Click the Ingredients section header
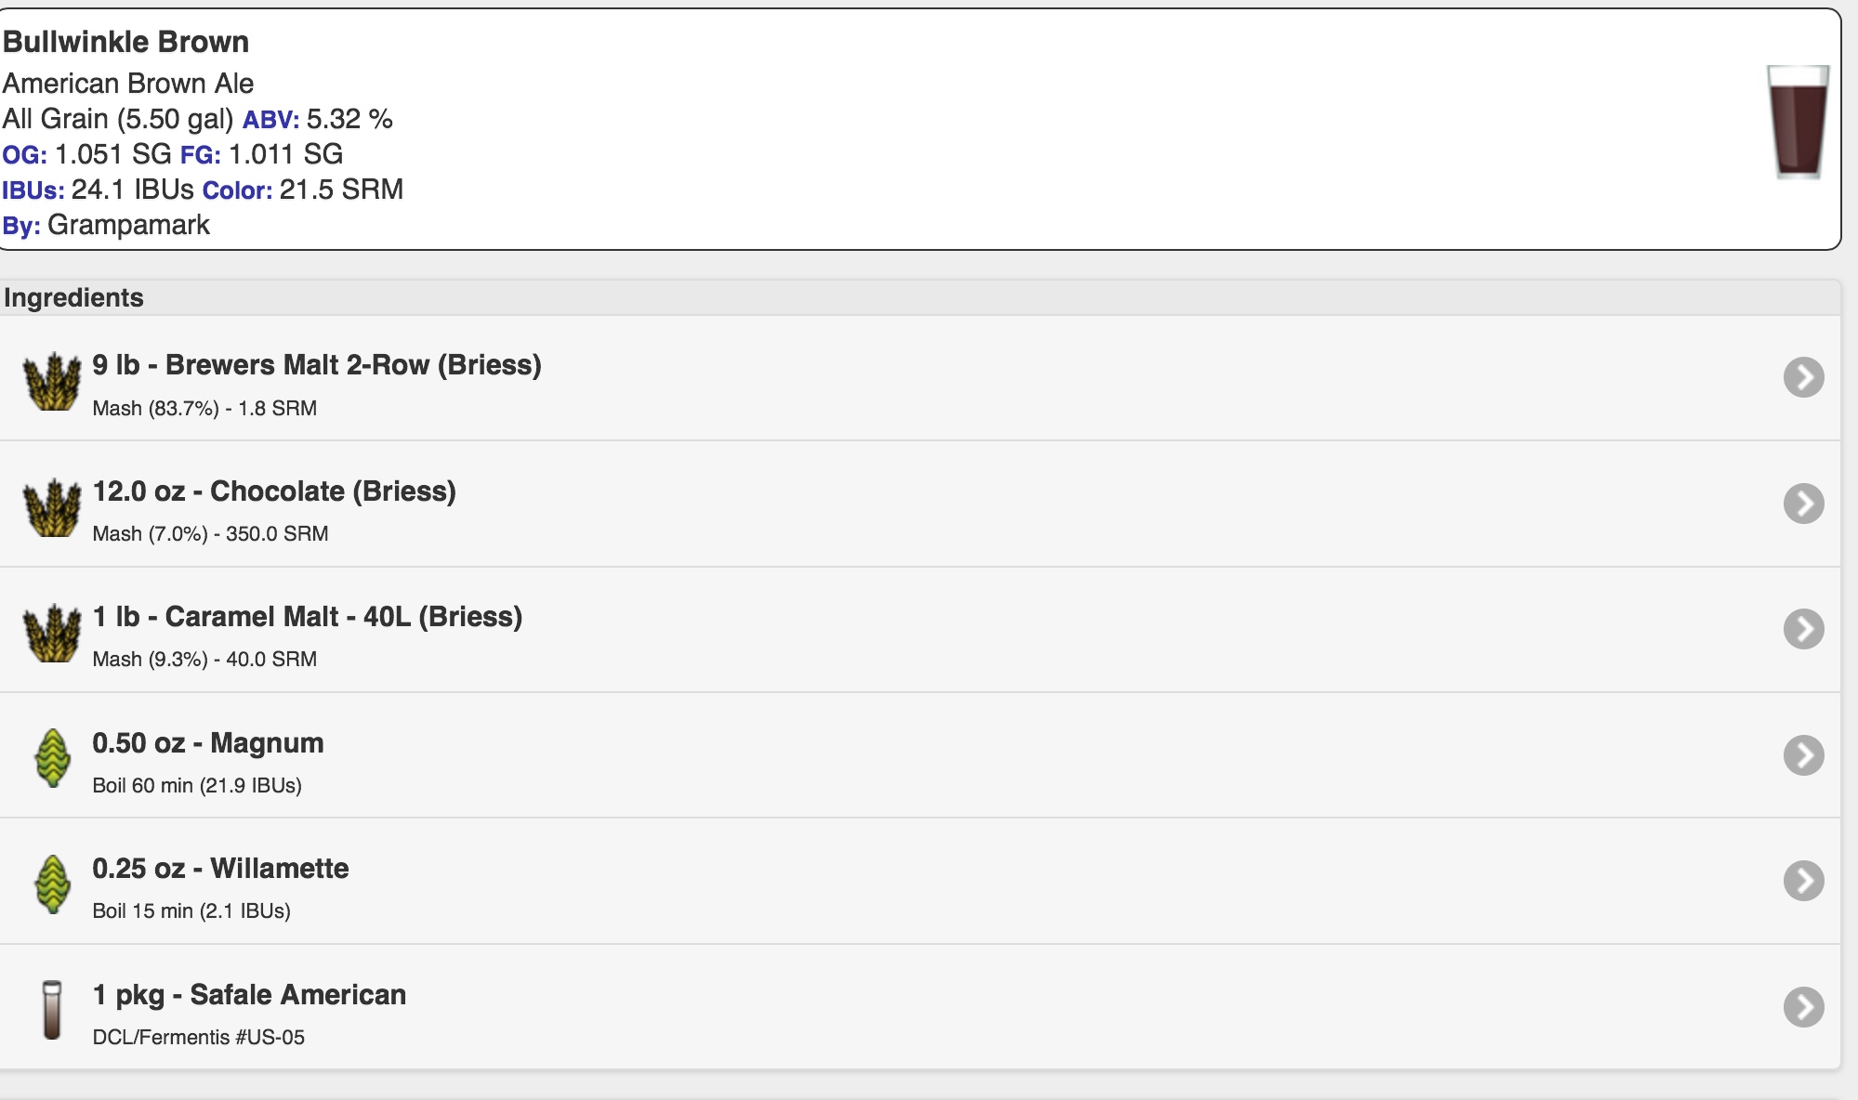Screen dimensions: 1858x1100 (x=73, y=297)
